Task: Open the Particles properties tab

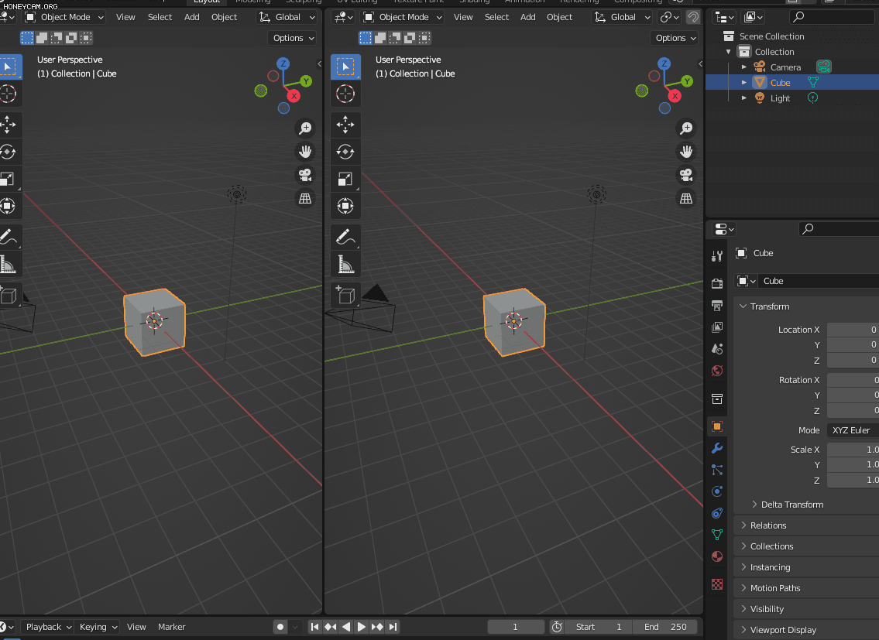Action: tap(717, 470)
